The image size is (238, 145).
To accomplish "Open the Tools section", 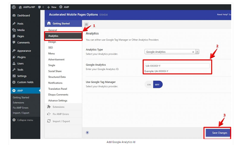I will pyautogui.click(x=20, y=70).
